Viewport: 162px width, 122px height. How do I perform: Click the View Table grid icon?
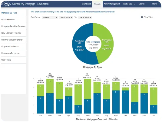(142, 17)
